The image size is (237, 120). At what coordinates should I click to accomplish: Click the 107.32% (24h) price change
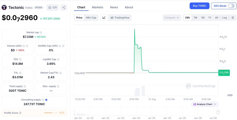point(50,19)
